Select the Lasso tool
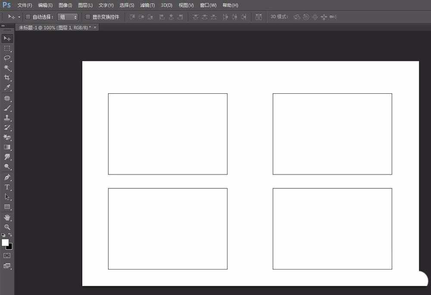This screenshot has height=295, width=431. click(x=7, y=58)
